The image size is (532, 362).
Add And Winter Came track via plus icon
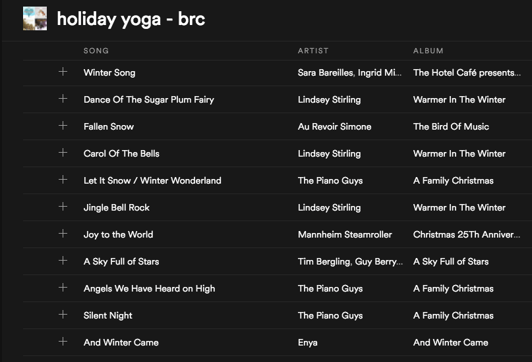click(x=63, y=342)
